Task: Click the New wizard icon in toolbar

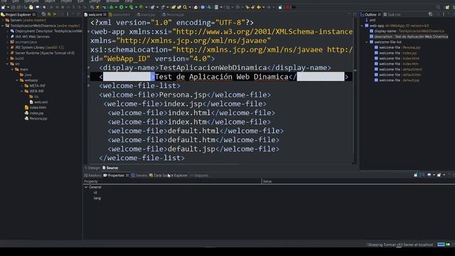Action: pos(3,7)
